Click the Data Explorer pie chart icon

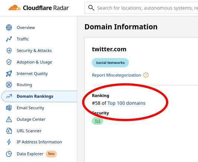pos(9,154)
